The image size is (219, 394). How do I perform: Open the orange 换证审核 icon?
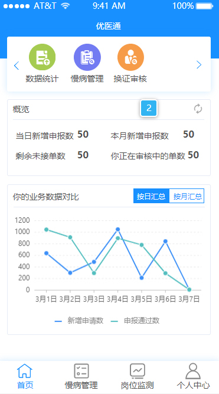(130, 57)
